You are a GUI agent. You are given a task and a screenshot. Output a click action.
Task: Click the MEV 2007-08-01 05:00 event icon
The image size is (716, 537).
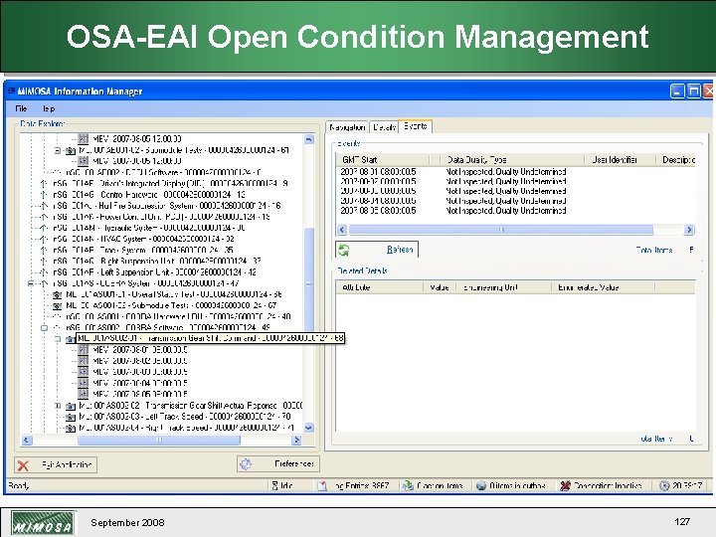84,350
